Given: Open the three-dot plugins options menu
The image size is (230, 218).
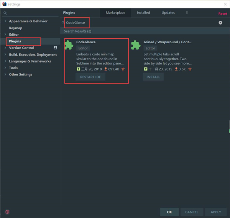Looking at the screenshot, I should click(x=187, y=13).
